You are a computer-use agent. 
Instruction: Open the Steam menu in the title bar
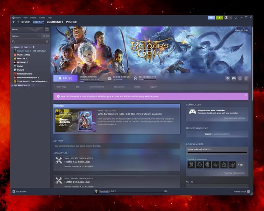[x=16, y=18]
